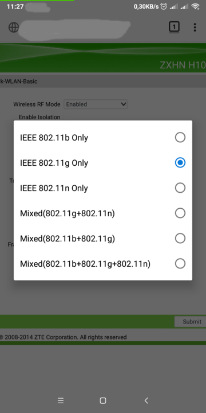Screen dimensions: 206x413
Task: Tap the Android home square button
Action: click(103, 400)
